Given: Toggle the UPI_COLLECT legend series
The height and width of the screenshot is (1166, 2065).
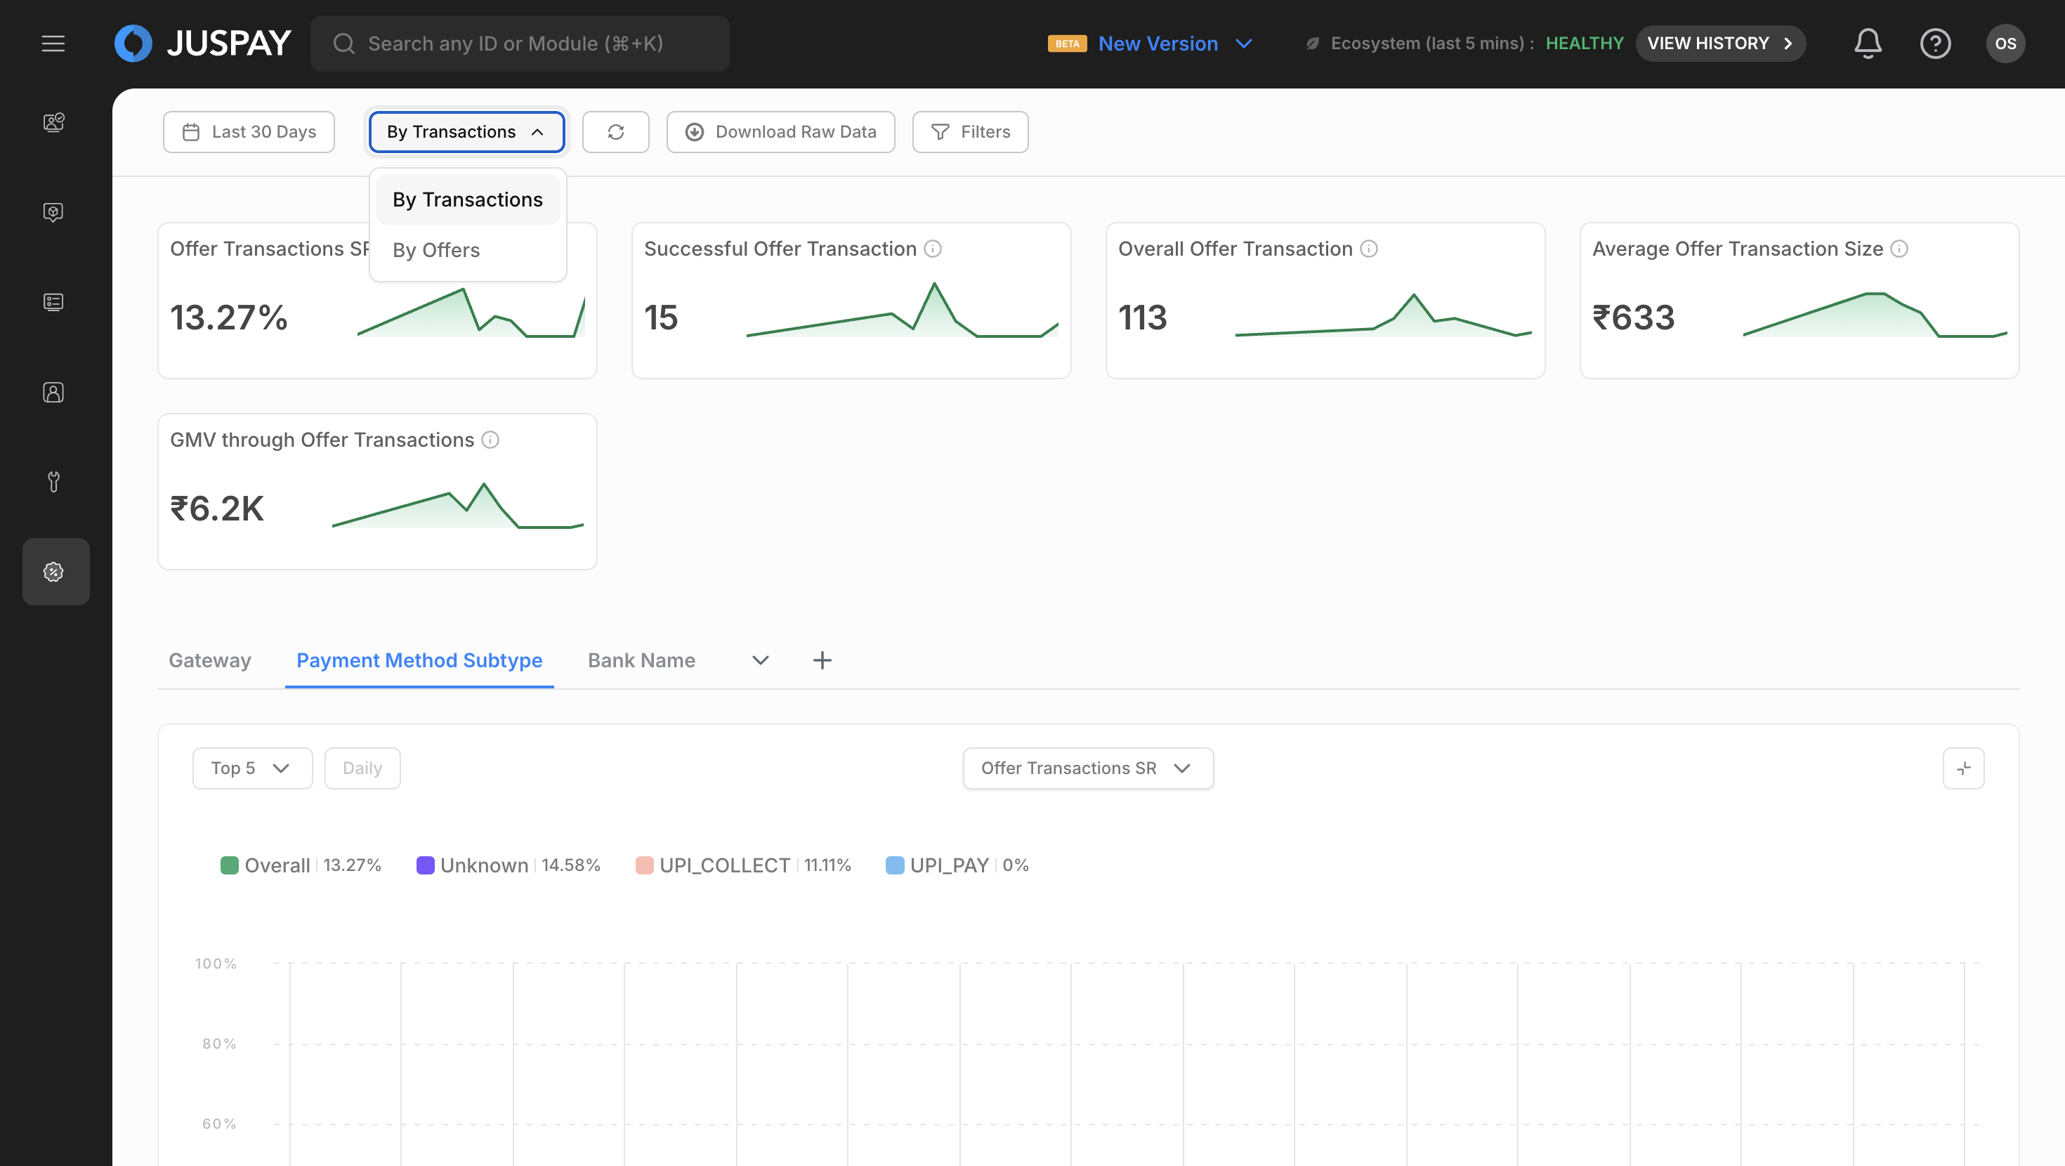Looking at the screenshot, I should [x=724, y=865].
